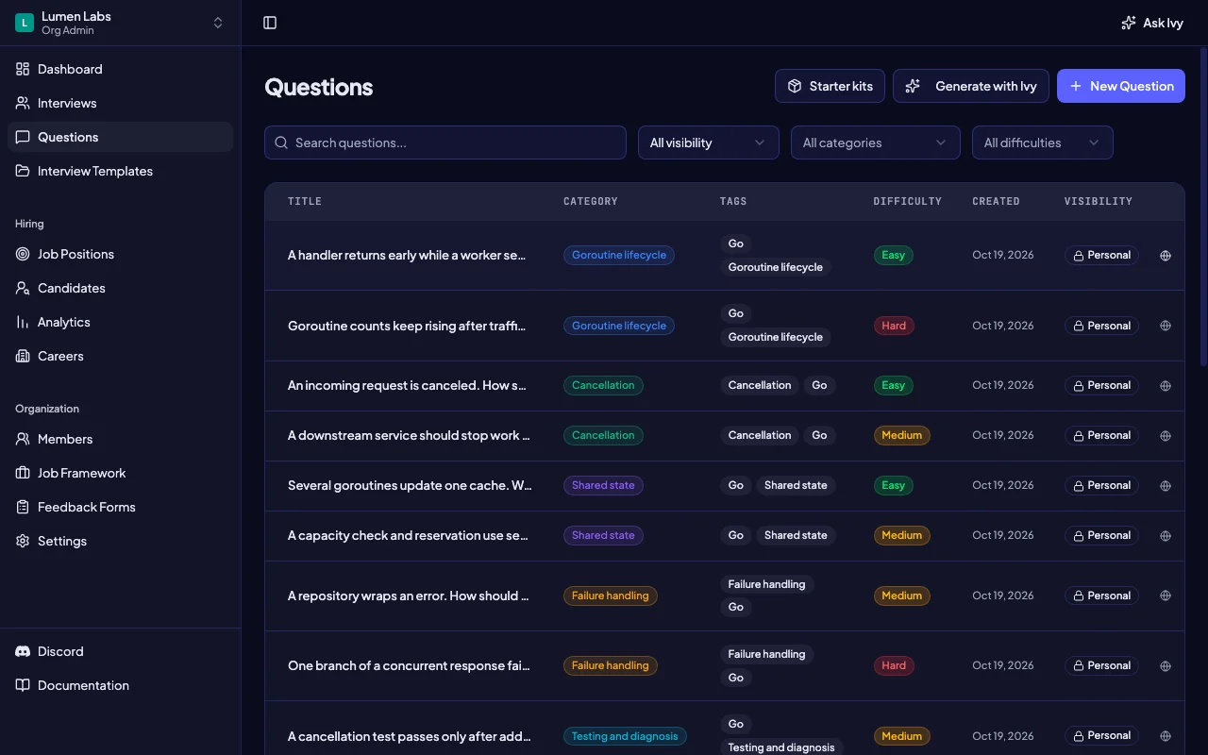Click the globe icon for 'A capacity check and reservation'
Image resolution: width=1208 pixels, height=755 pixels.
coord(1166,535)
